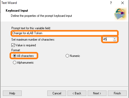Finish the Text Wizard
129x98 pixels.
pyautogui.click(x=117, y=93)
